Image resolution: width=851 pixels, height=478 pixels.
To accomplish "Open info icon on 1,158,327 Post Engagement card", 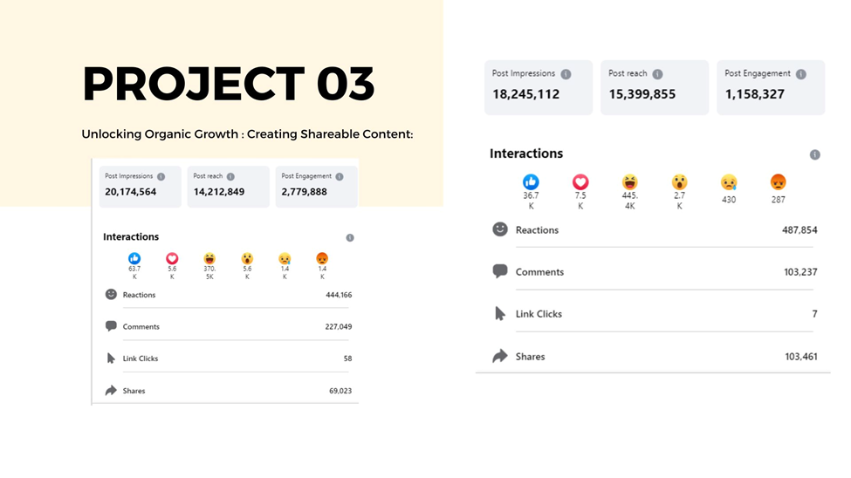I will click(800, 74).
